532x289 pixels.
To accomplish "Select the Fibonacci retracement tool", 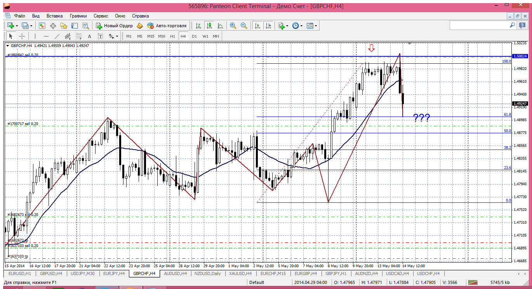I will [x=79, y=36].
